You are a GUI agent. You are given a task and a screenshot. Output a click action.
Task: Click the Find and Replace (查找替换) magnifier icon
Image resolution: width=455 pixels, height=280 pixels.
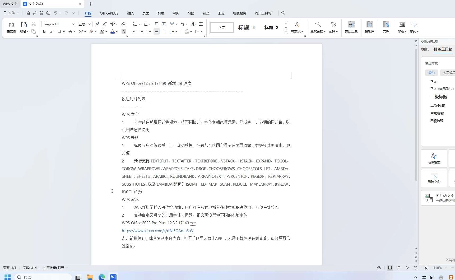click(318, 24)
